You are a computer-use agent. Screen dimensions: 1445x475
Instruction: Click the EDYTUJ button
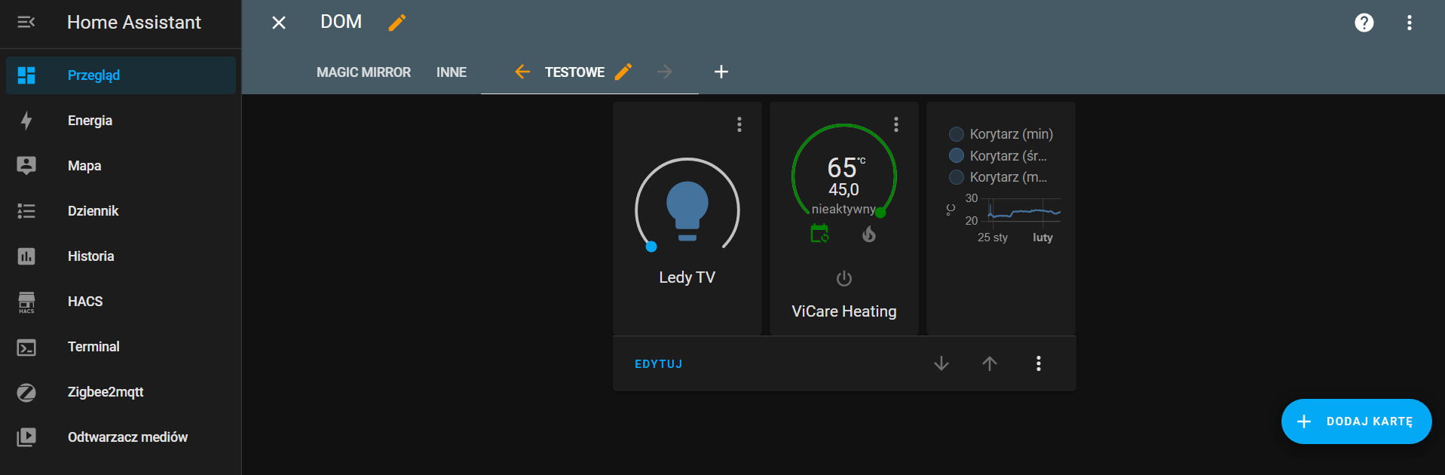tap(658, 364)
